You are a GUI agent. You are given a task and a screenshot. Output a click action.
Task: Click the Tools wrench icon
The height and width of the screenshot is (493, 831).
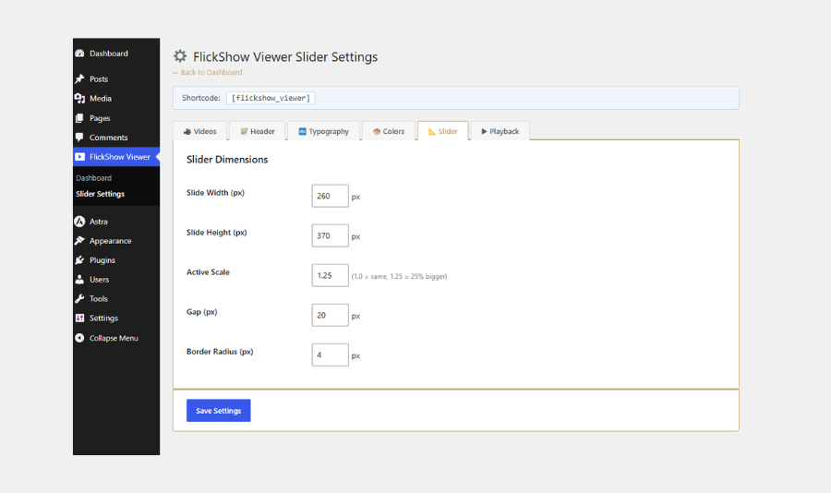pyautogui.click(x=79, y=299)
